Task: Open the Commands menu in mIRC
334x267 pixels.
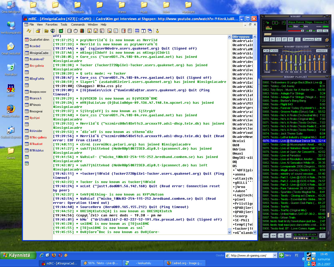Action: [x=78, y=25]
